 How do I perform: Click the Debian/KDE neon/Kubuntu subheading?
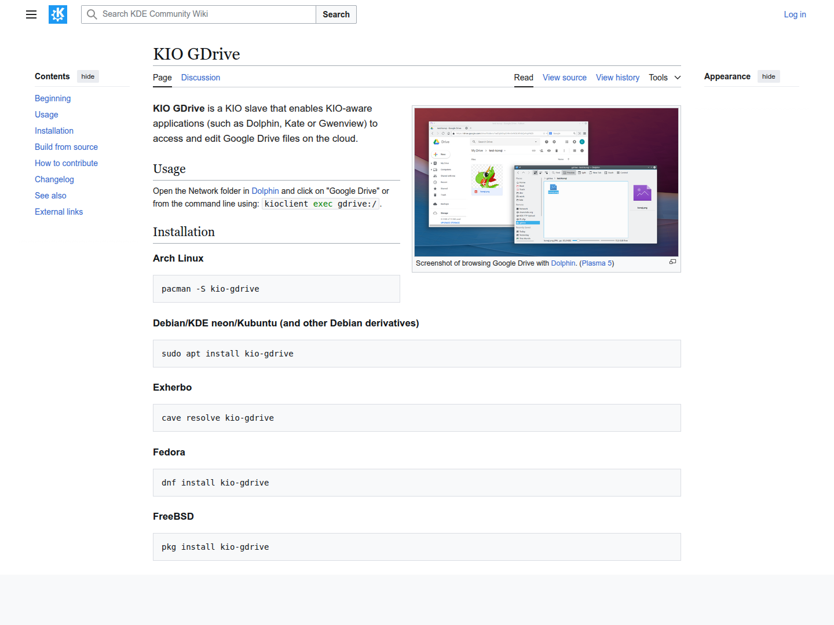(x=286, y=323)
